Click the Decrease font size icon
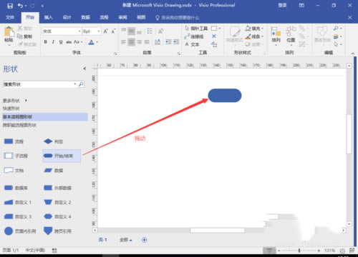 coord(113,31)
